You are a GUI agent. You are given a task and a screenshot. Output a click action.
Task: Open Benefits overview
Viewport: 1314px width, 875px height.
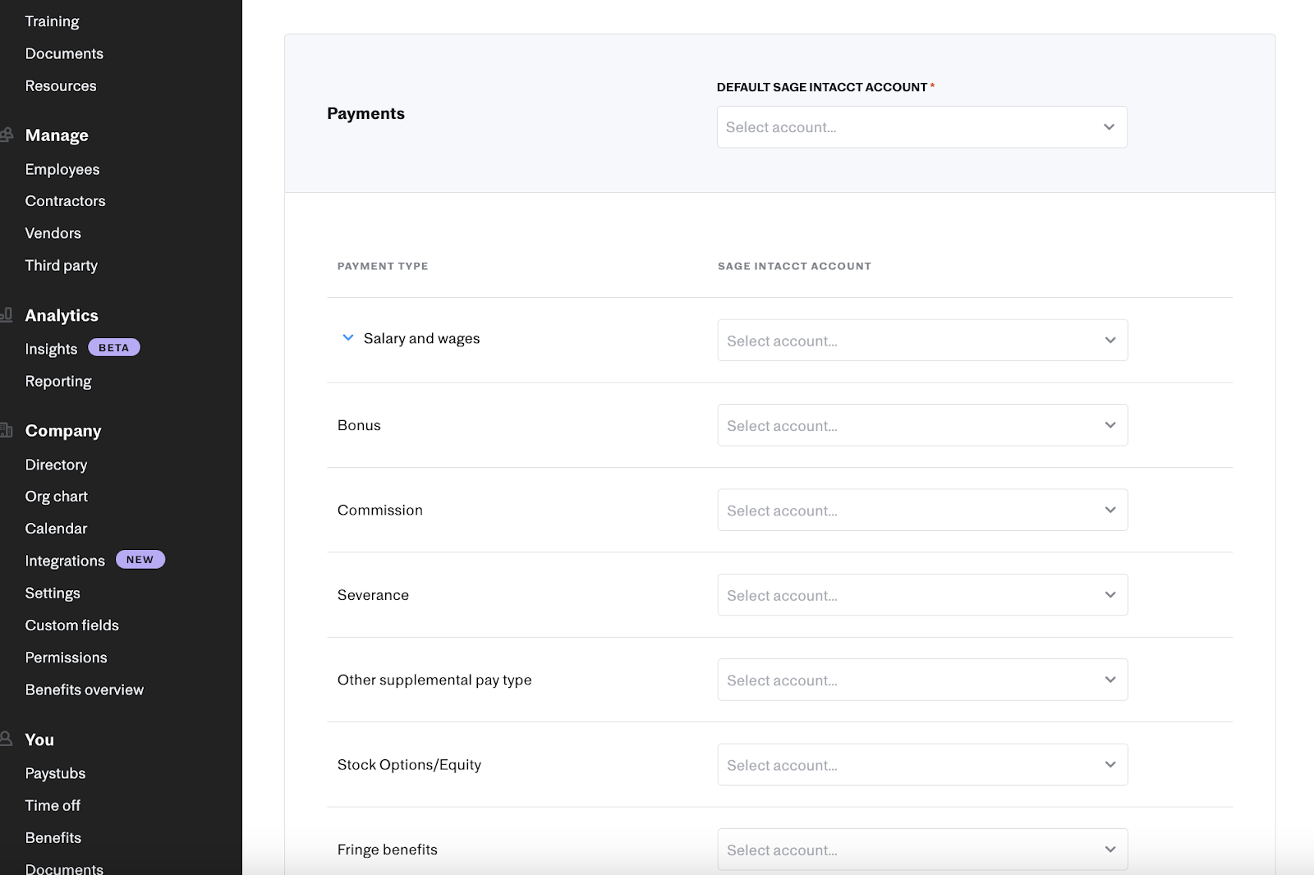point(85,689)
